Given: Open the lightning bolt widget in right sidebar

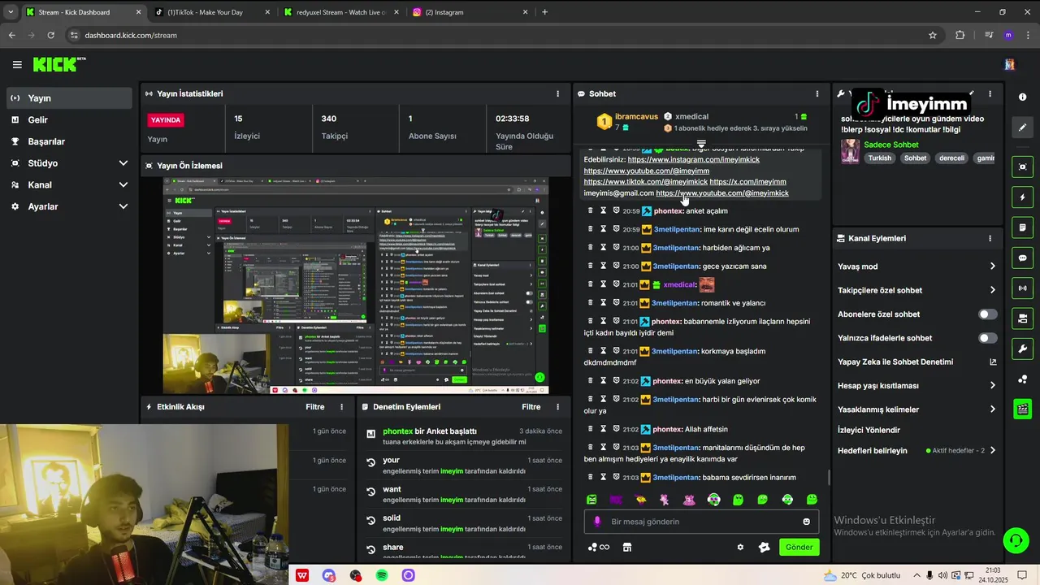Looking at the screenshot, I should click(x=1022, y=197).
